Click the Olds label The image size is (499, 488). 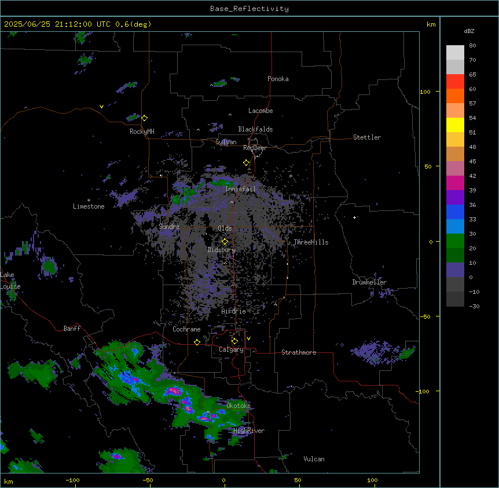[x=225, y=228]
